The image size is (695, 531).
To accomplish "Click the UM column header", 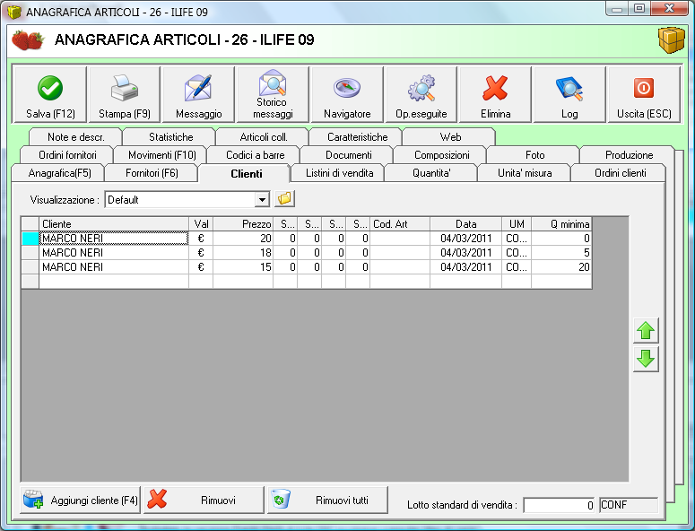I will [517, 224].
